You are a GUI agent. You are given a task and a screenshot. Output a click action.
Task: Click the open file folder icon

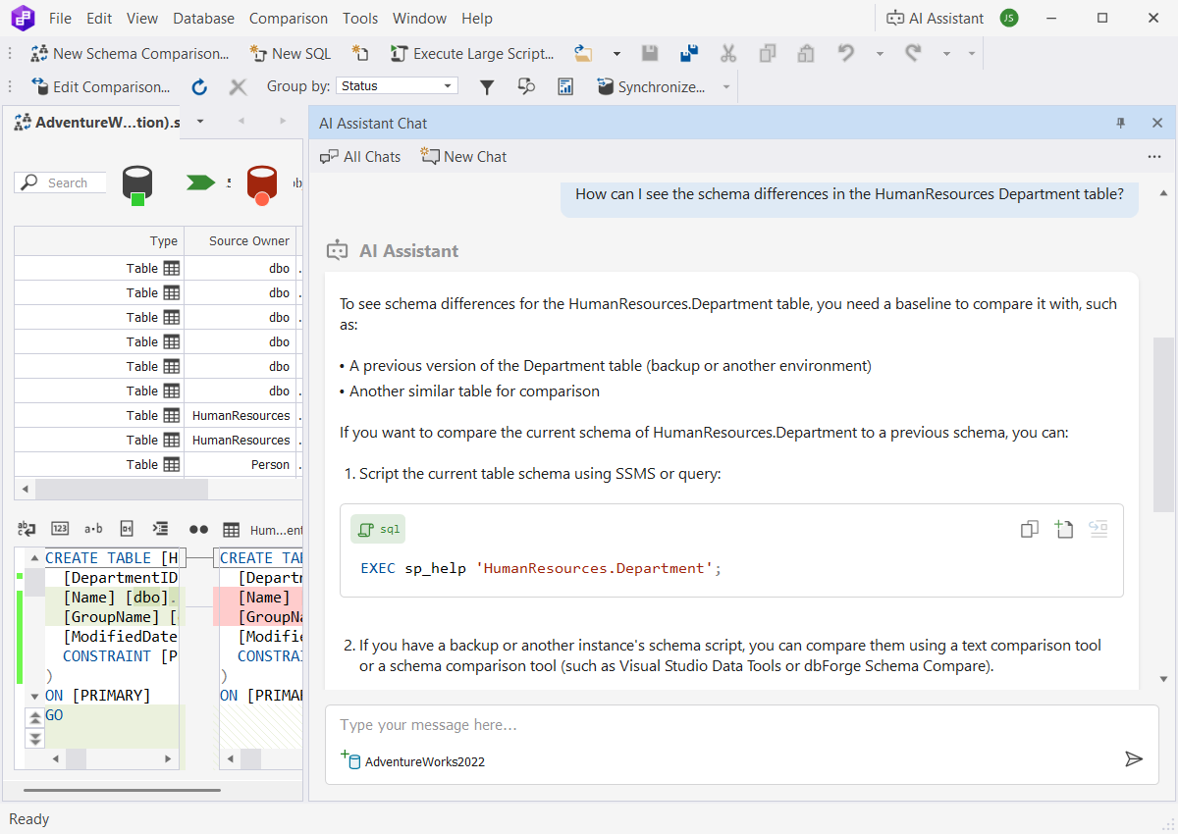(584, 54)
